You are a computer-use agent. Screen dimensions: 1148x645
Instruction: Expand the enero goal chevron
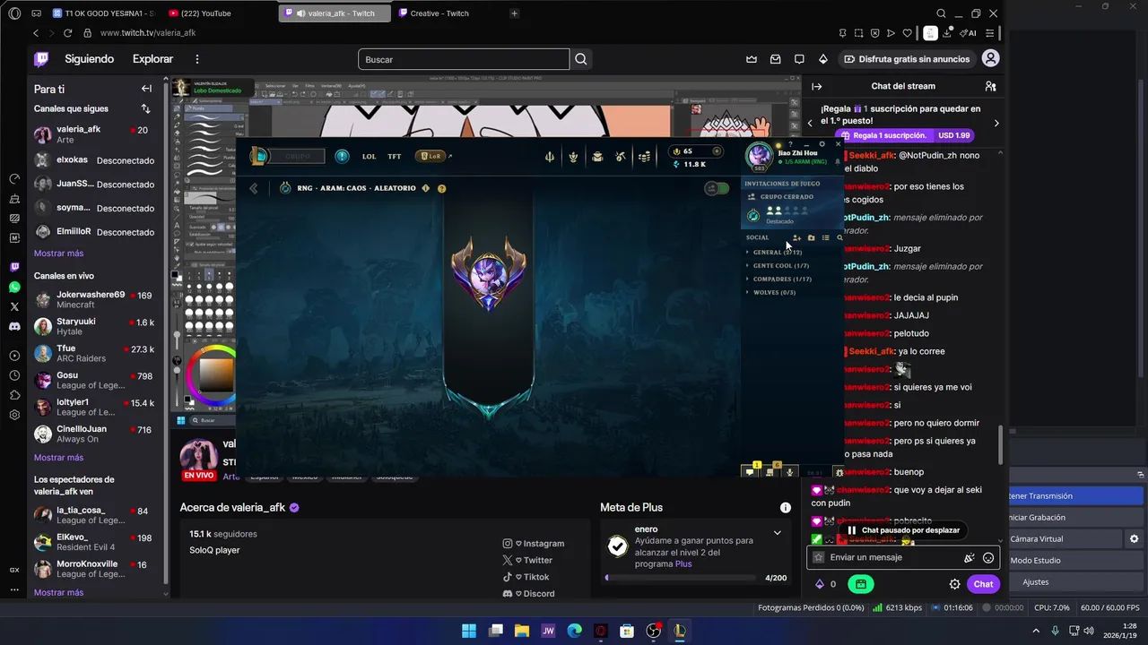[777, 532]
